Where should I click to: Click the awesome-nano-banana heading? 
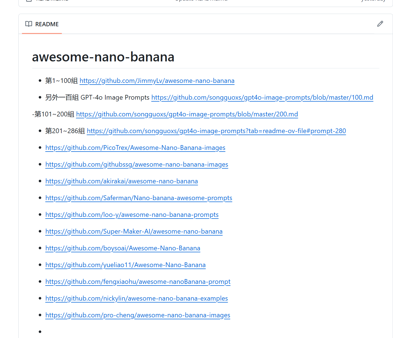point(103,57)
